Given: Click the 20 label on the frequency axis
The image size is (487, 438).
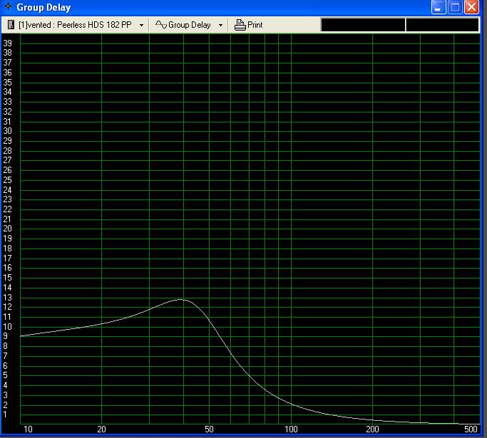Looking at the screenshot, I should tap(101, 429).
